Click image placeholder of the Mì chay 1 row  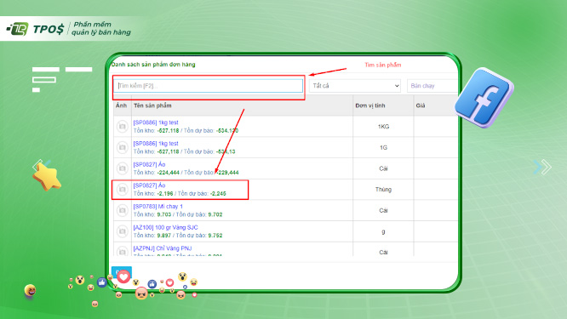click(x=123, y=210)
